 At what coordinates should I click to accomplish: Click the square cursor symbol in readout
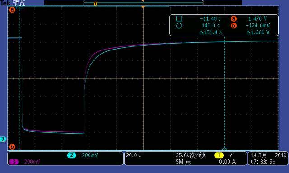tap(179, 18)
